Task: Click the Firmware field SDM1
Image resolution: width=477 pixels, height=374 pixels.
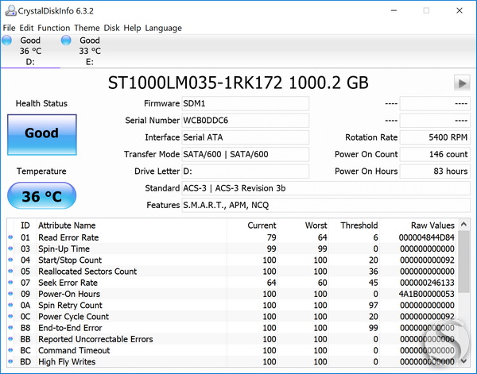Action: [245, 103]
